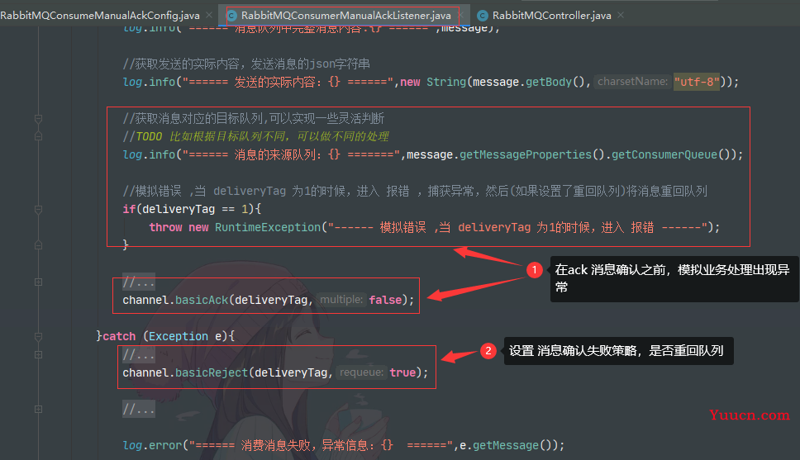Screen dimensions: 800x460
Task: Collapse fold marker beside '//获取消息对应的目标队列' comment
Action: (x=38, y=119)
